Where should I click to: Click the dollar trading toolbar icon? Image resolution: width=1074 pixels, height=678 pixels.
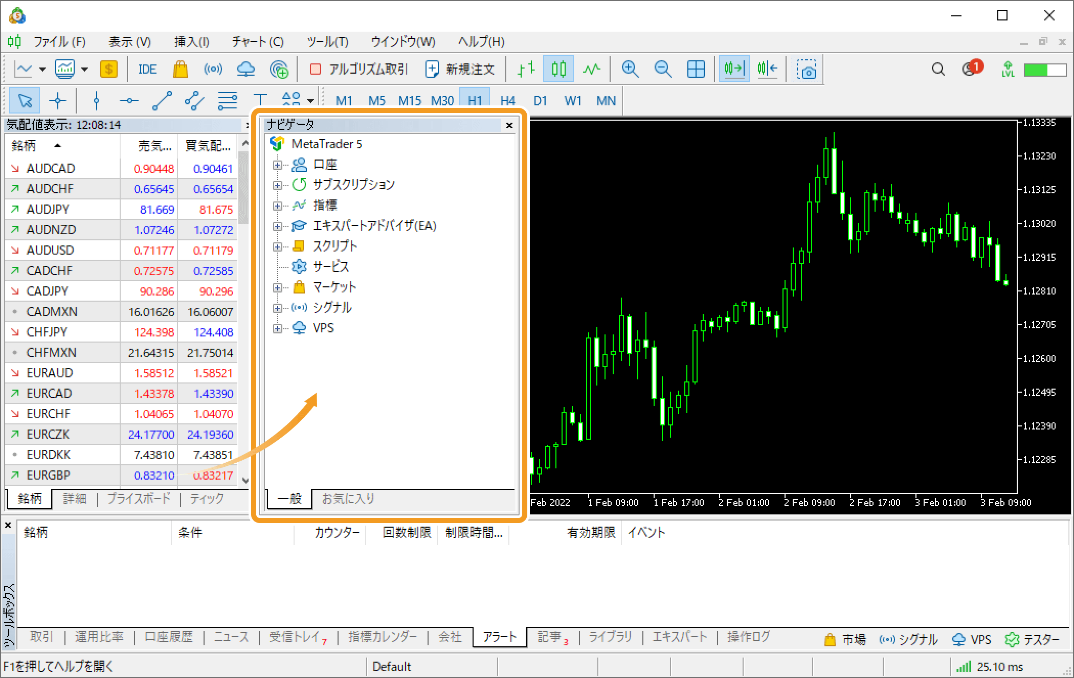[108, 69]
